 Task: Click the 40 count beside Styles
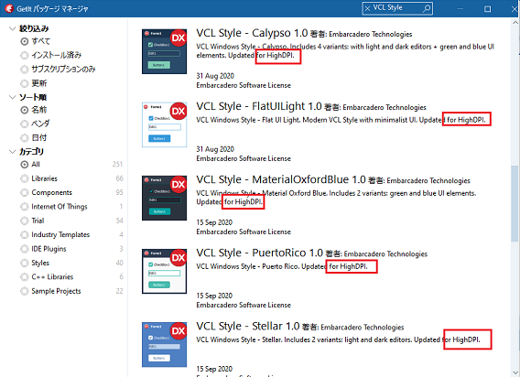click(x=119, y=263)
